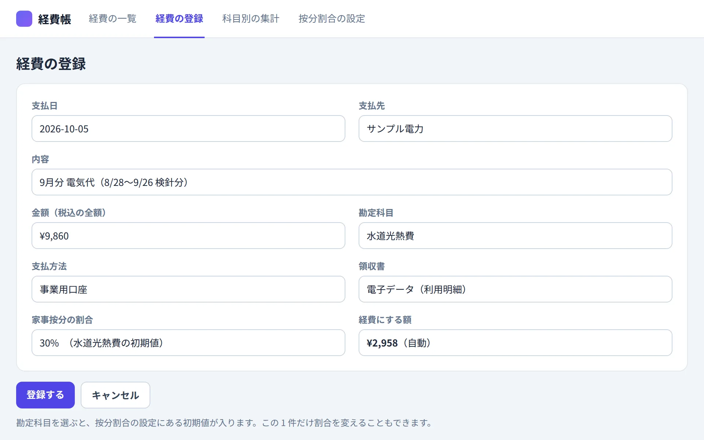The width and height of the screenshot is (704, 440).
Task: Click the 内容 description field
Action: (x=352, y=182)
